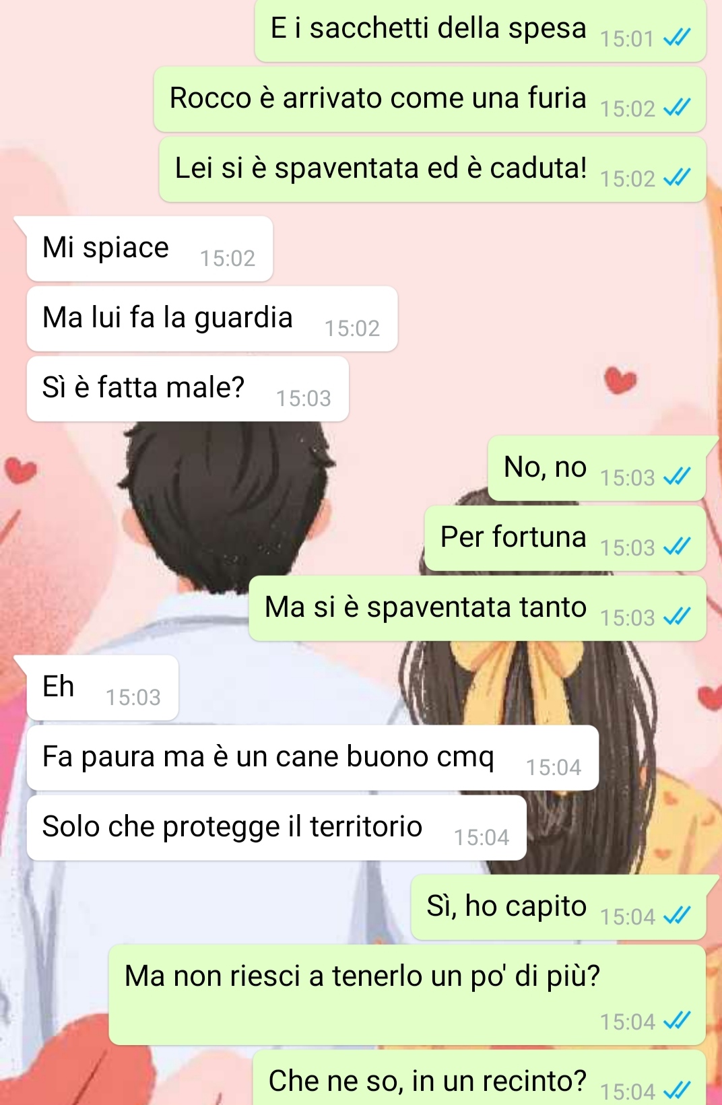Viewport: 722px width, 1105px height.
Task: Select the 'Mi spiace' message bubble
Action: (150, 248)
